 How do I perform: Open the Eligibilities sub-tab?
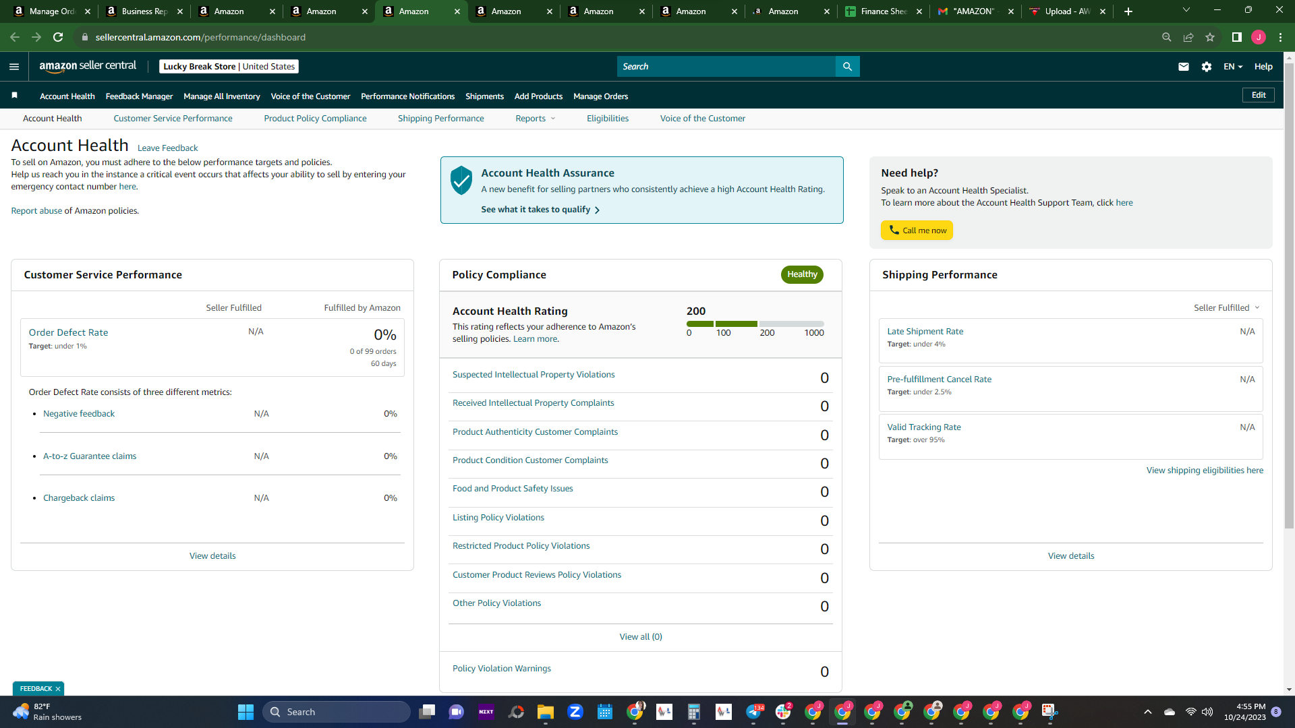[x=607, y=119]
